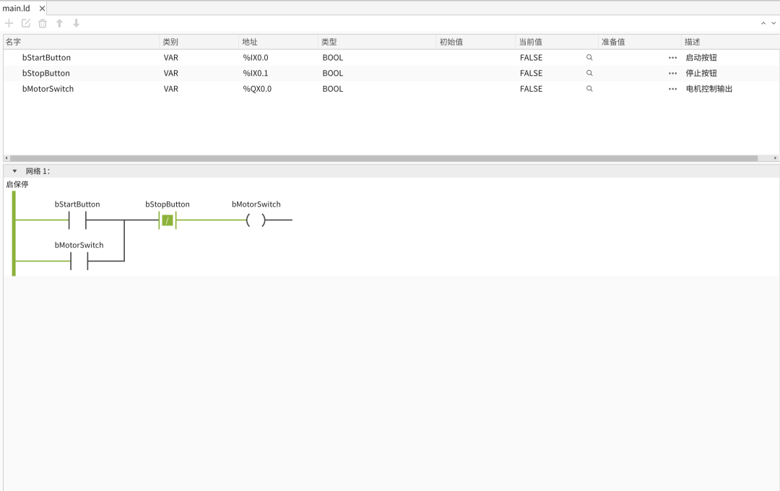Click the 地址 column header

[x=250, y=42]
